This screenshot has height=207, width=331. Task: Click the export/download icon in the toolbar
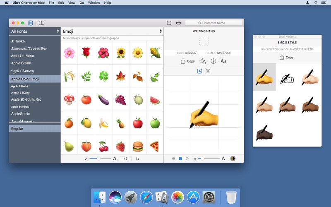pos(169,23)
